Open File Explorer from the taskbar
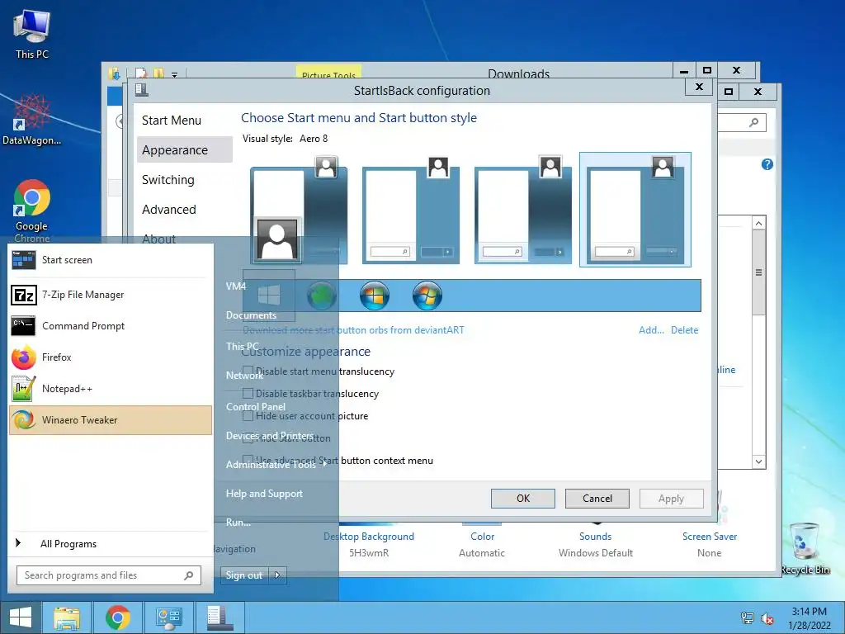 click(x=67, y=617)
